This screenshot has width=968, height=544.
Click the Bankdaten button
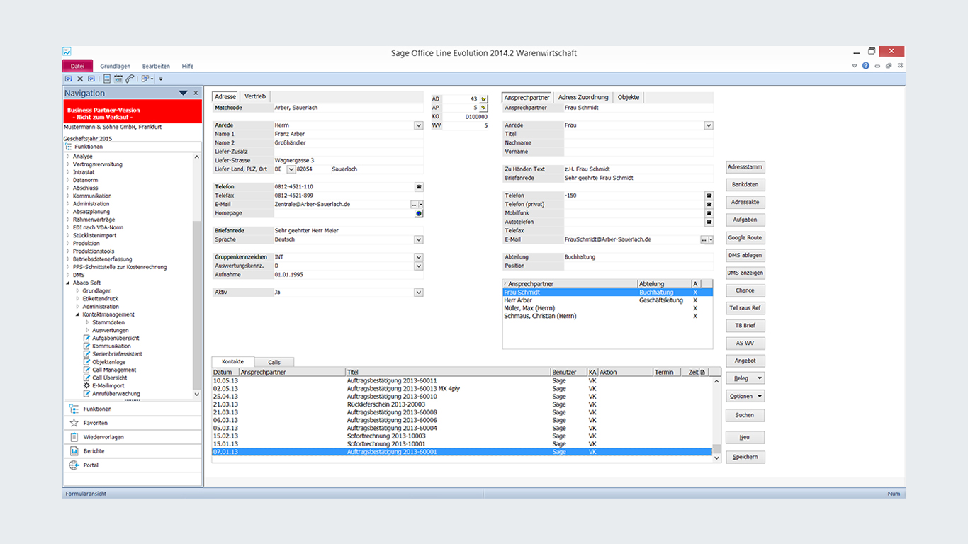pyautogui.click(x=745, y=185)
